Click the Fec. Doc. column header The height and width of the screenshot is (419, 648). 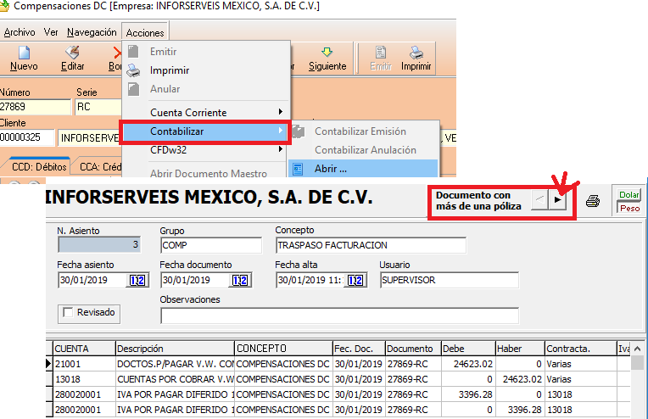coord(359,349)
